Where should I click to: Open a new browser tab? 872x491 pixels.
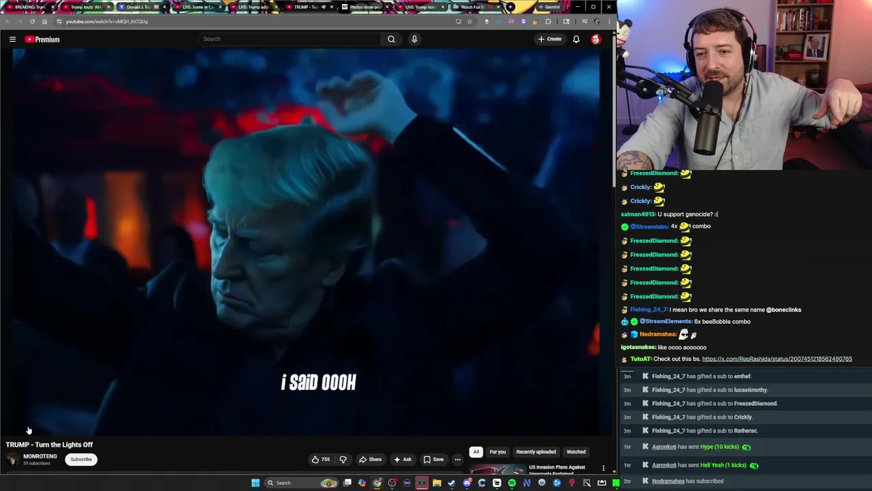(511, 7)
